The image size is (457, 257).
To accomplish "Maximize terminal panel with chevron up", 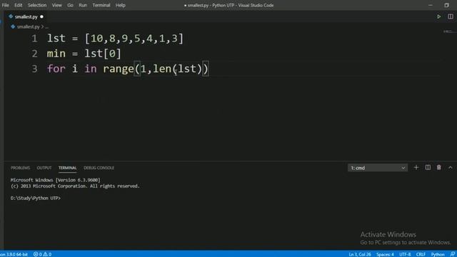I will [451, 168].
